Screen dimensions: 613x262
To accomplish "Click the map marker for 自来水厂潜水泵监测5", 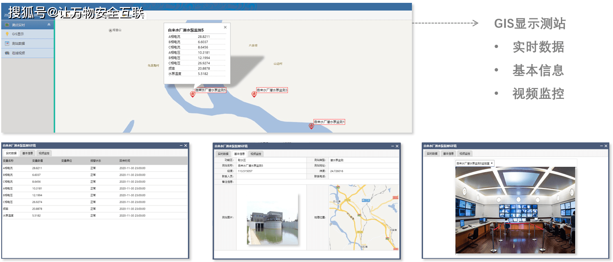I will (x=193, y=94).
